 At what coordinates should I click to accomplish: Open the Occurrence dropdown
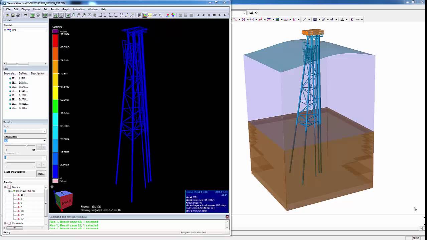44,158
